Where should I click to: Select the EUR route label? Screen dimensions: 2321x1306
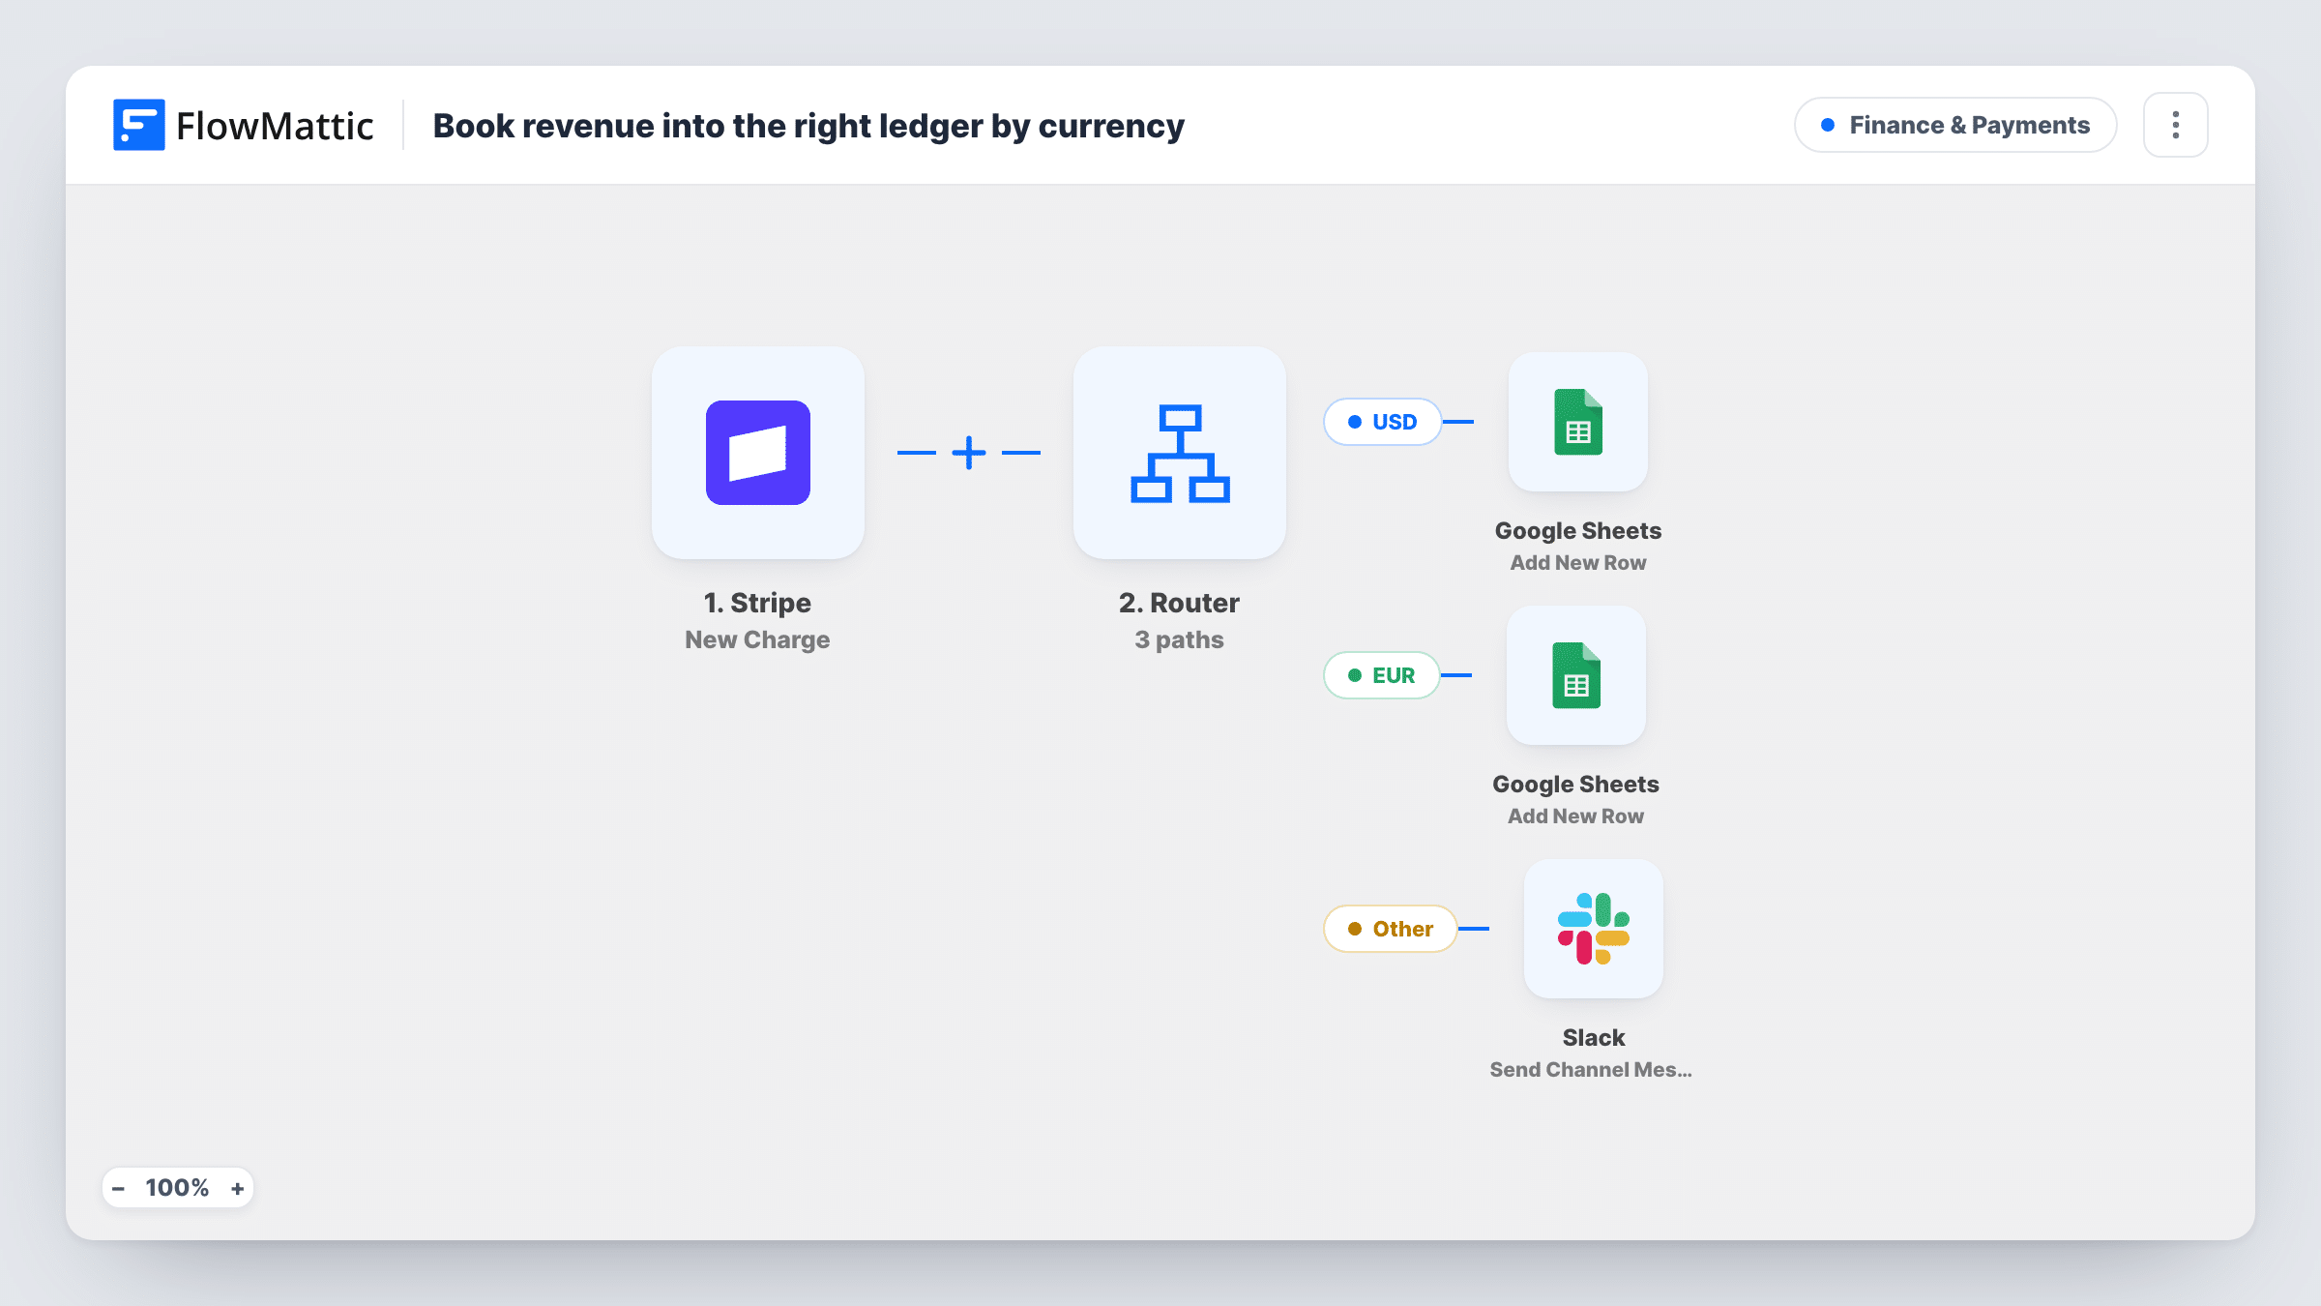point(1381,675)
